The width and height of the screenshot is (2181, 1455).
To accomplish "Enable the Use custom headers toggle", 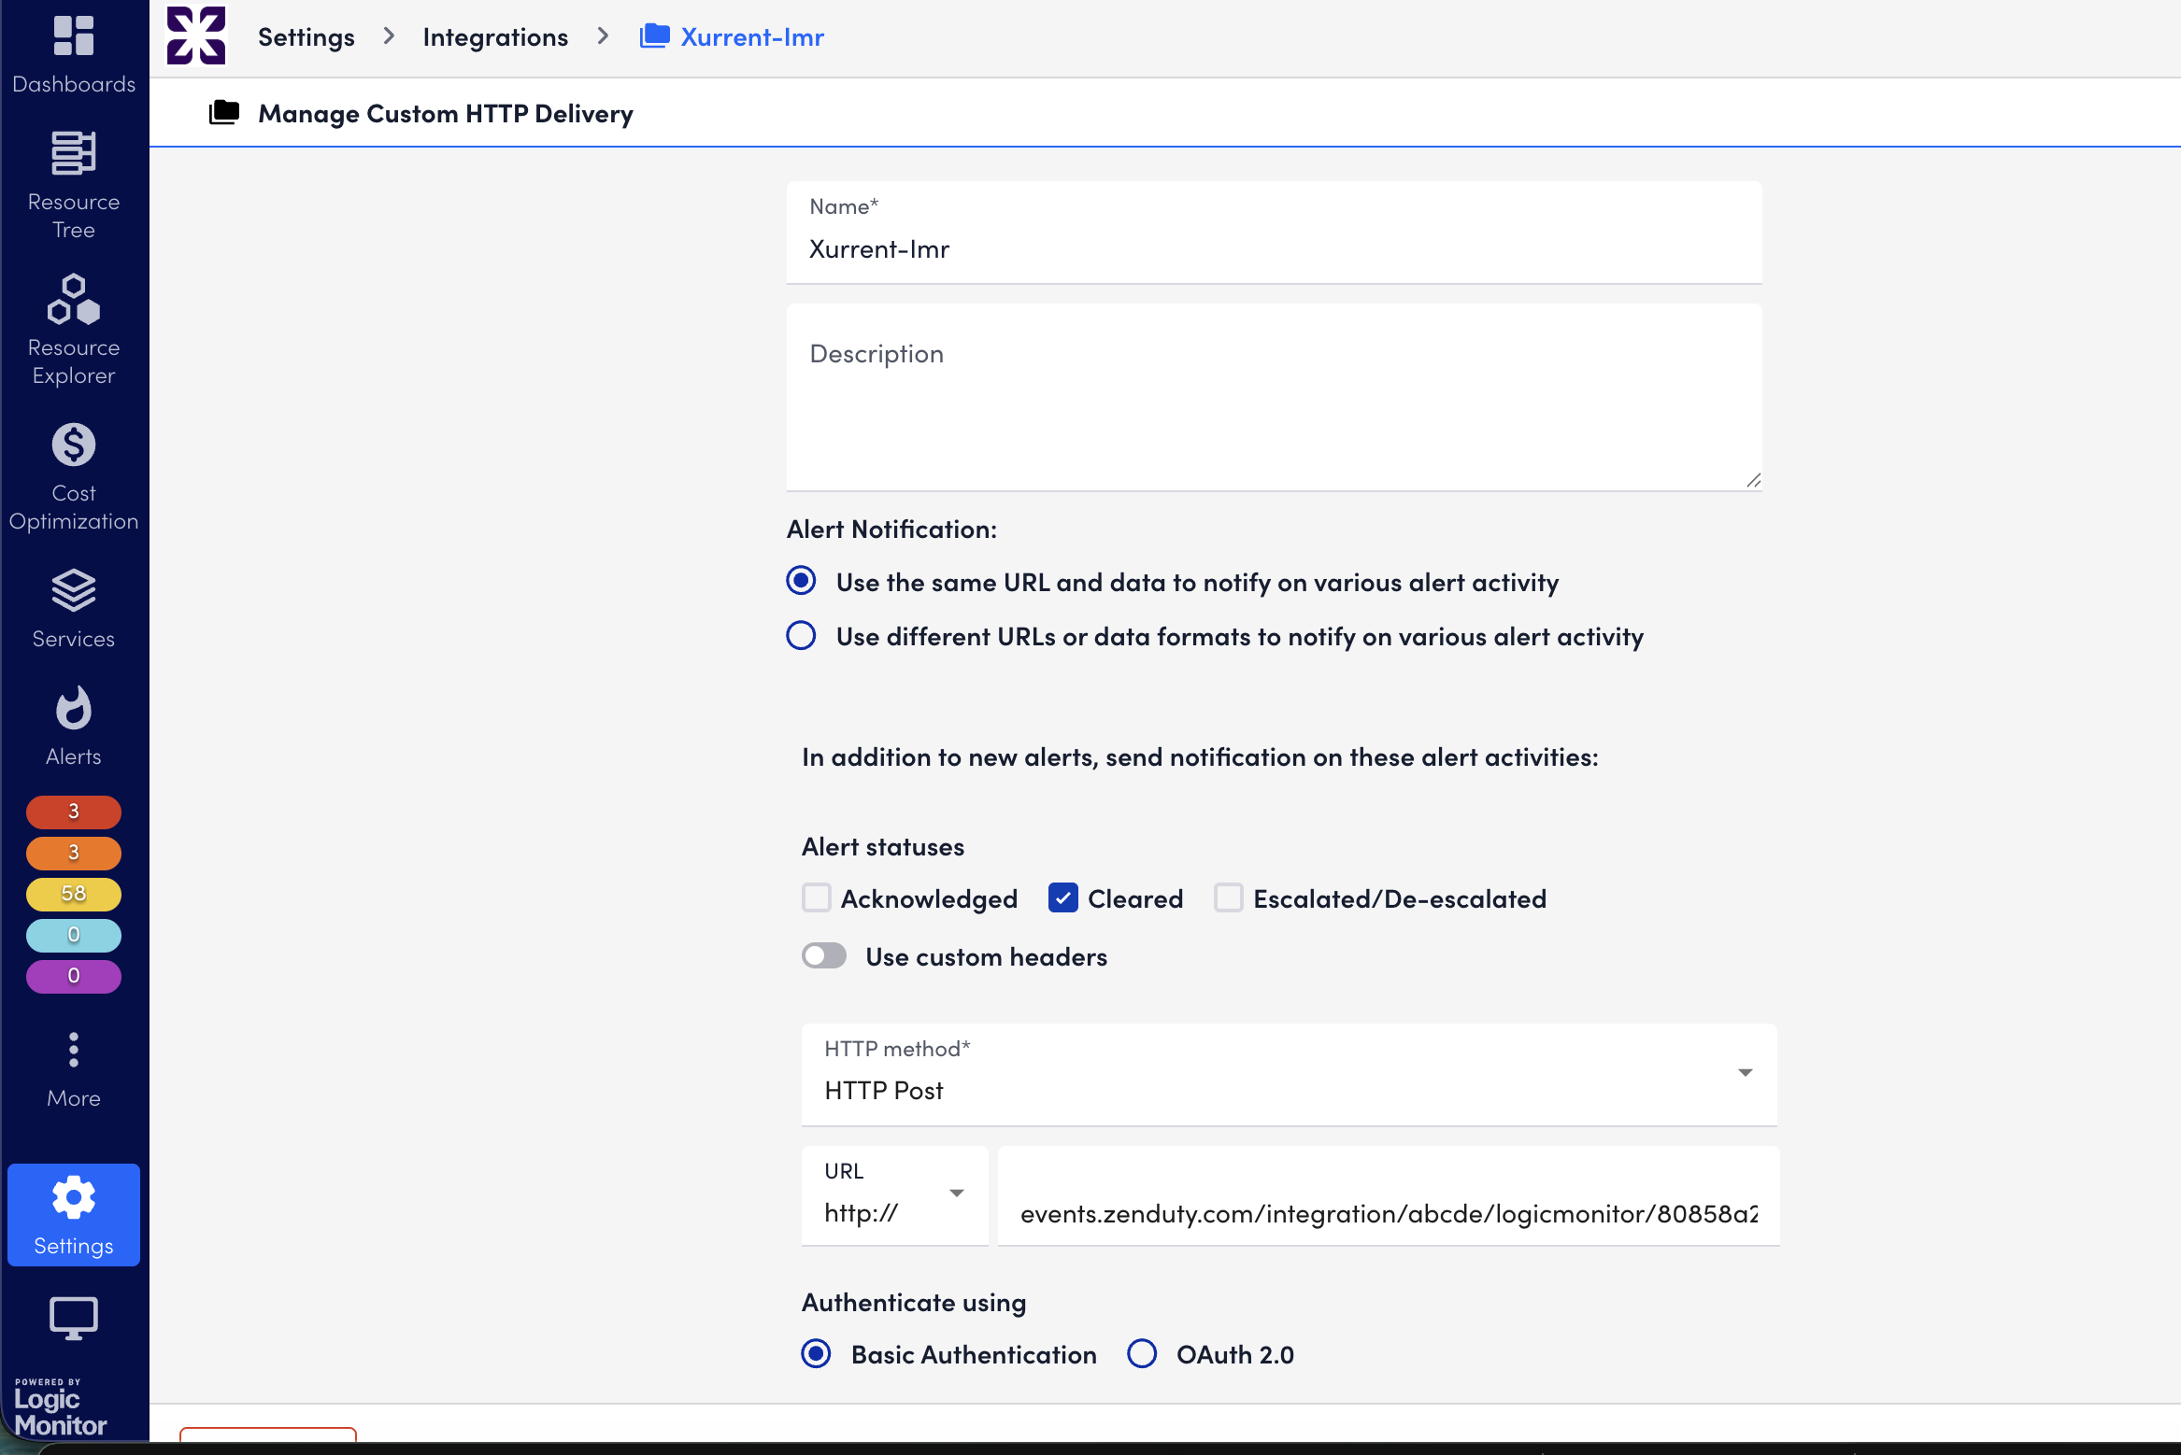I will coord(824,956).
